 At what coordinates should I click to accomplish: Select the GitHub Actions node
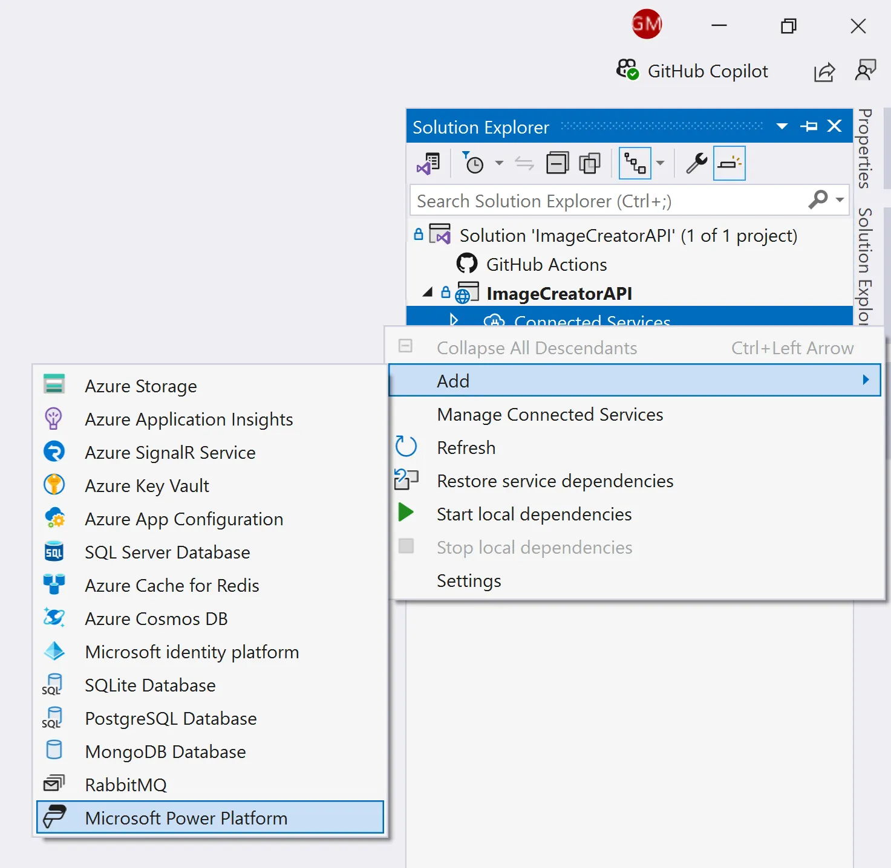(546, 265)
